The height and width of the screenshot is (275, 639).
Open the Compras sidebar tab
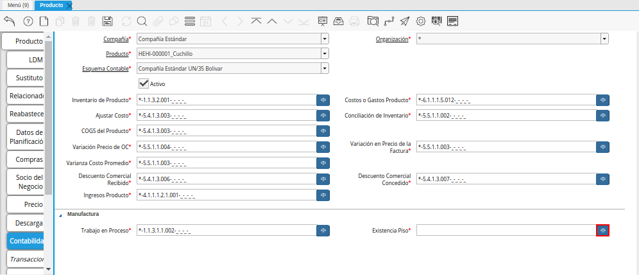pos(25,159)
